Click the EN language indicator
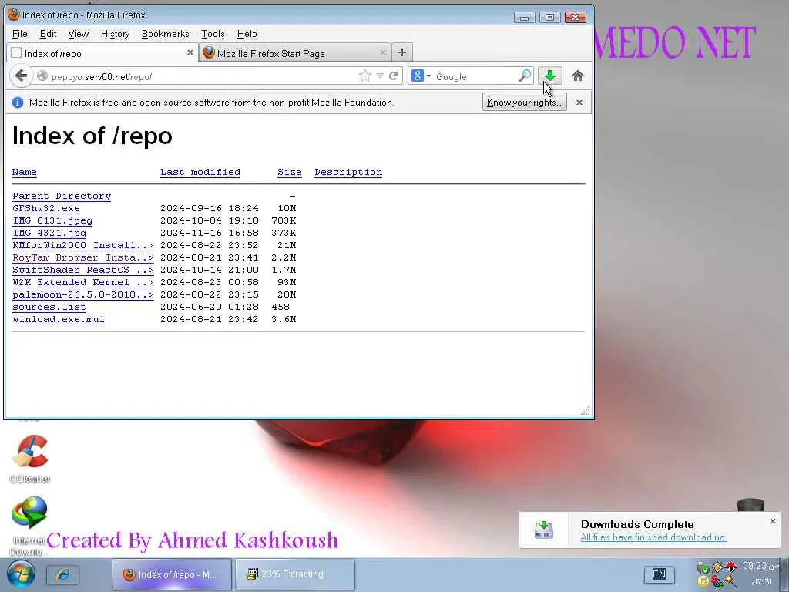This screenshot has height=592, width=789. [660, 574]
